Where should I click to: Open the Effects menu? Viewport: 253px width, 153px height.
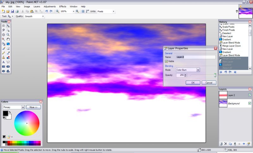pos(63,6)
